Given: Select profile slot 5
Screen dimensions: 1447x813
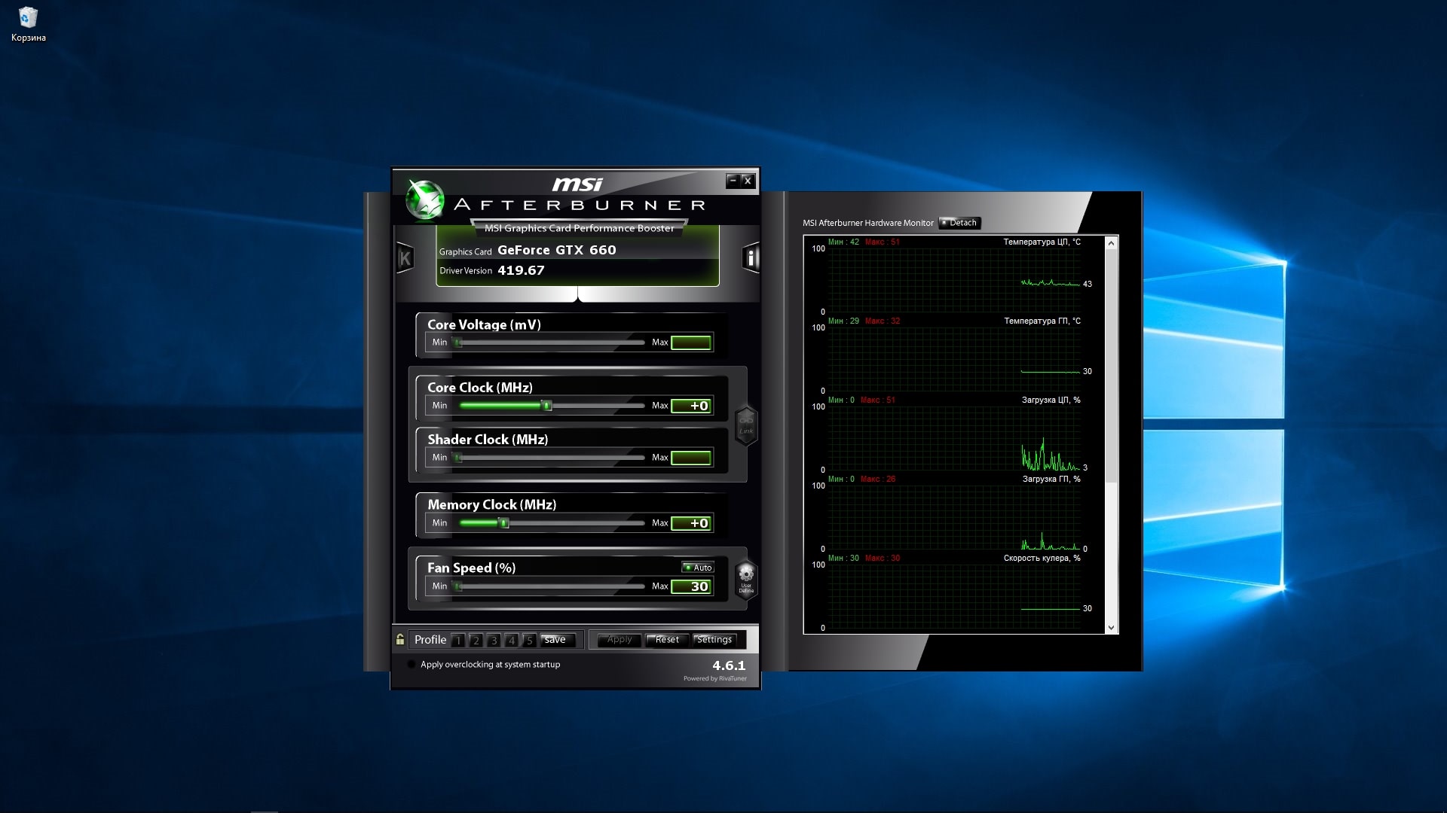Looking at the screenshot, I should click(x=529, y=641).
